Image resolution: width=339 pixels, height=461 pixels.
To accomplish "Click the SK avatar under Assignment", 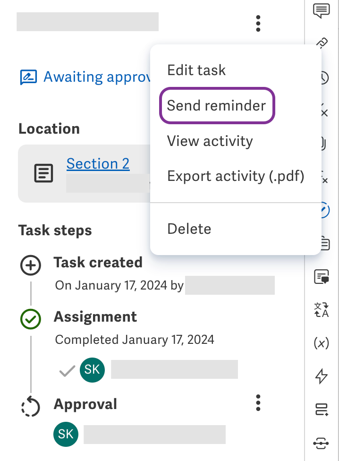I will tap(92, 370).
